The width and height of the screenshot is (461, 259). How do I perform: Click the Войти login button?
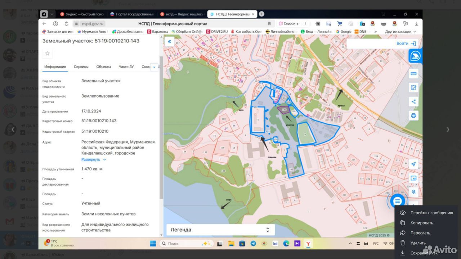click(406, 44)
